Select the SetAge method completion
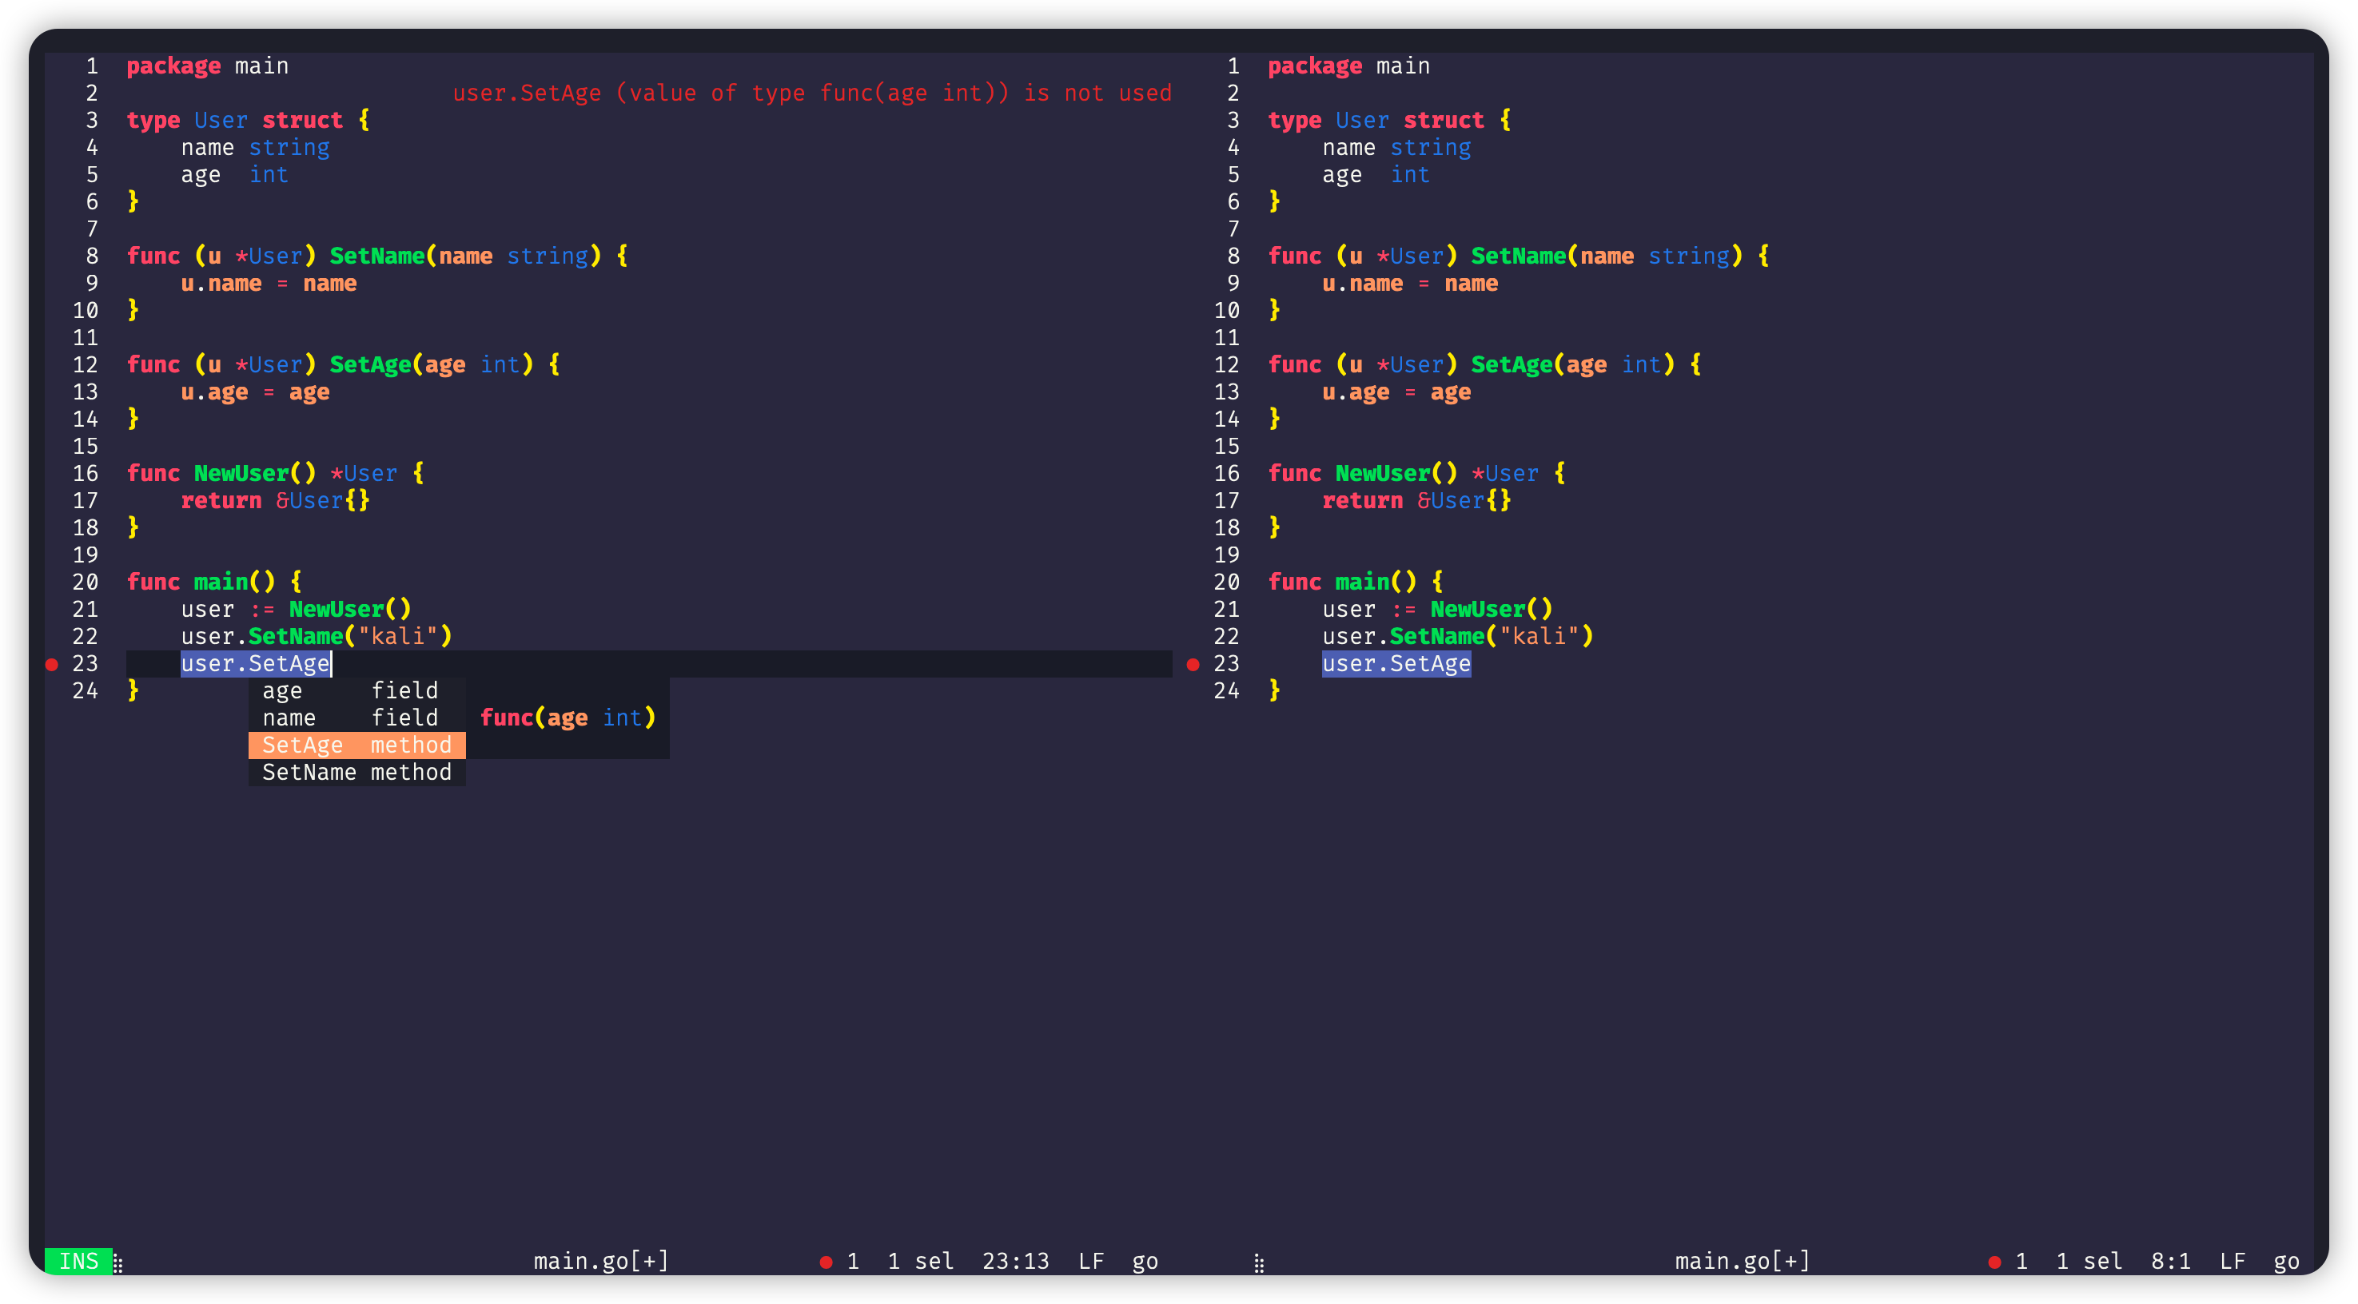2358x1304 pixels. tap(357, 745)
